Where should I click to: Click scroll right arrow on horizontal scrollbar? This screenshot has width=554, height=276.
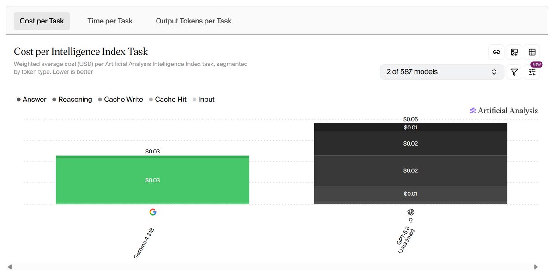(x=536, y=267)
